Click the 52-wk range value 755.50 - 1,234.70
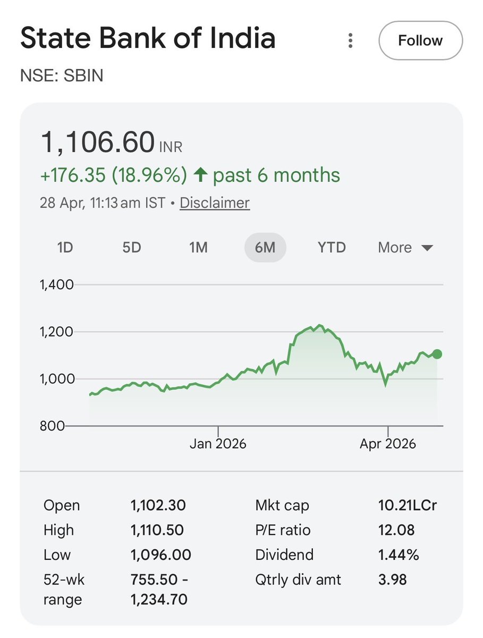 (x=159, y=589)
